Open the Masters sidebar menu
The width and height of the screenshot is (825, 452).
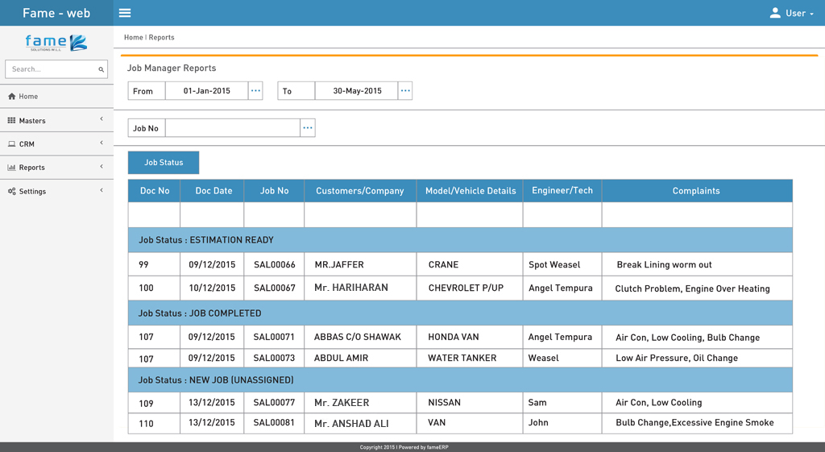[56, 121]
